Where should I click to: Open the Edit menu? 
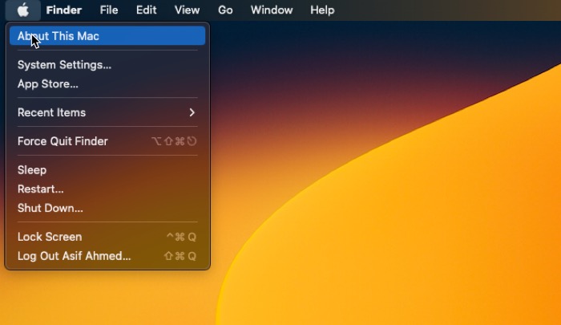pos(146,10)
